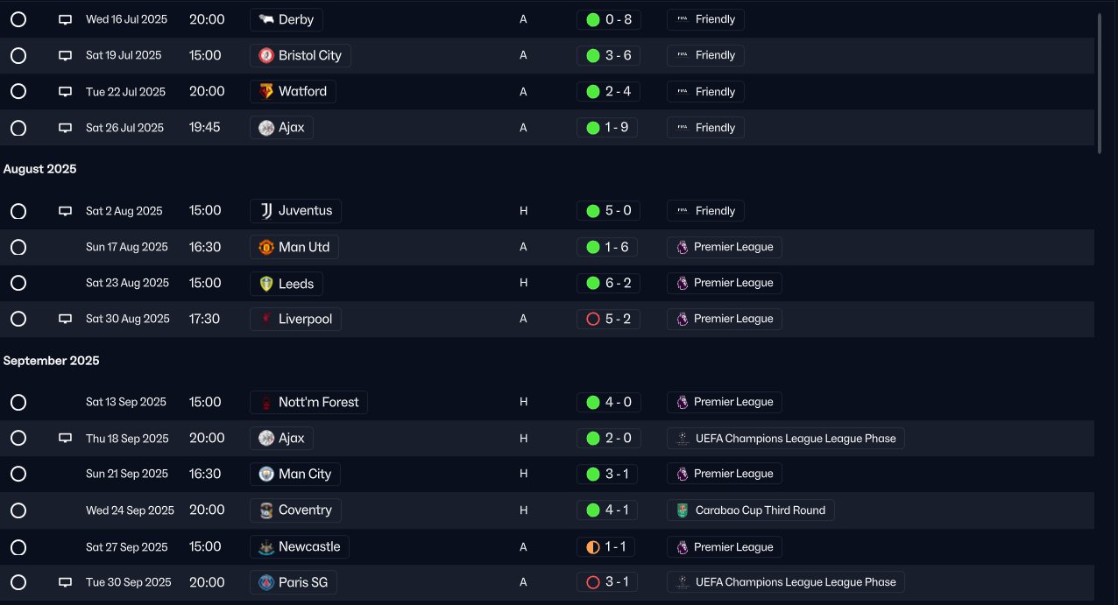
Task: Open Friendly competition tag on Ajax July match
Action: click(705, 128)
